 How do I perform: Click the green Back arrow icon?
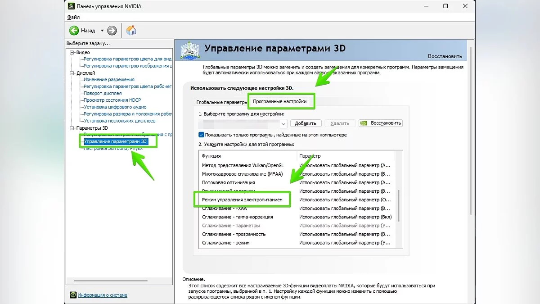(74, 31)
